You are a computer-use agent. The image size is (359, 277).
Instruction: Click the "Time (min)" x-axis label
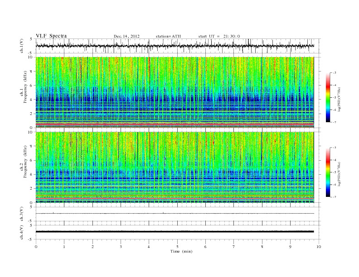click(x=181, y=251)
